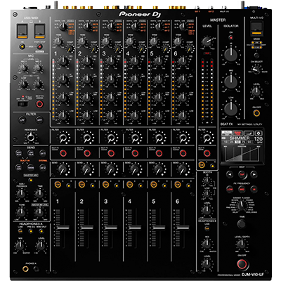The image size is (281, 281).
Task: Select FX Frequency MID button
Action: 242,189
